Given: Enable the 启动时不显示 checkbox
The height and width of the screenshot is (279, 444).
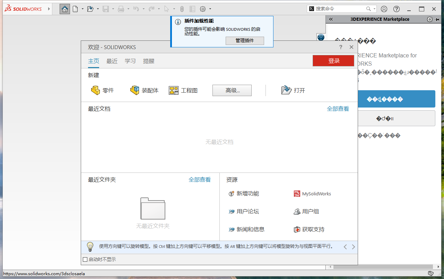Looking at the screenshot, I should click(84, 259).
